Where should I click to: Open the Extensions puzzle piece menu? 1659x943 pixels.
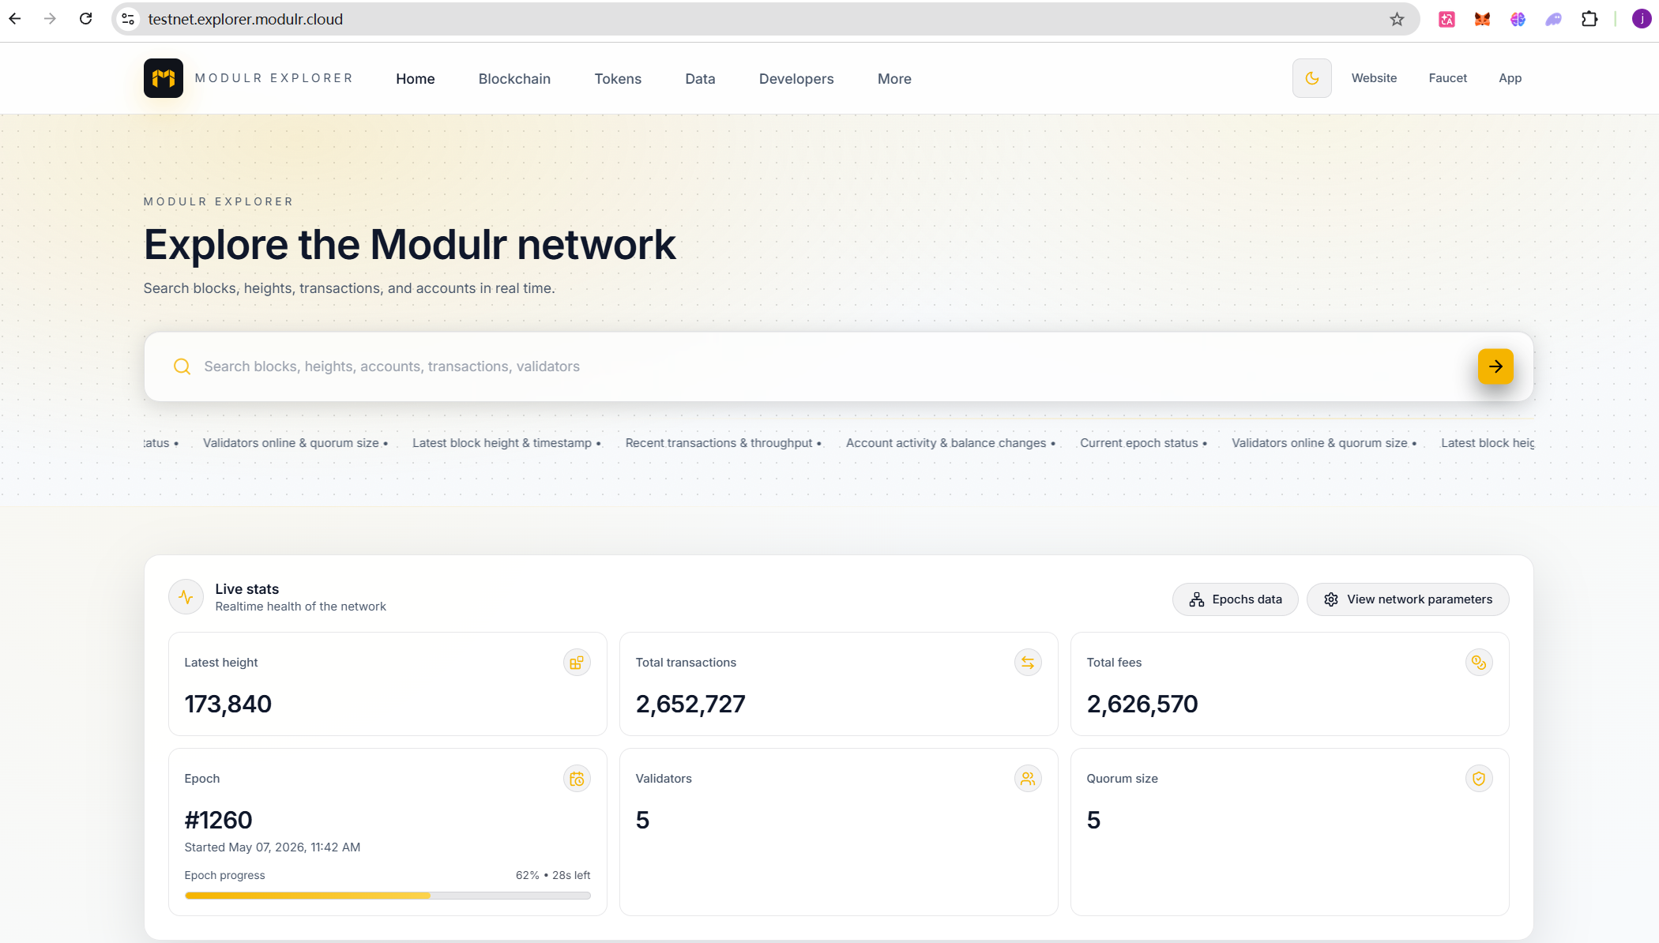pos(1589,19)
